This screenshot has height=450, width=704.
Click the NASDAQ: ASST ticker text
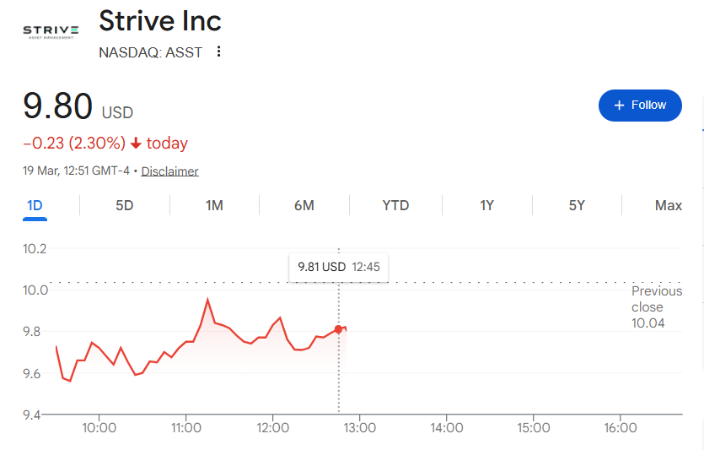click(x=150, y=52)
